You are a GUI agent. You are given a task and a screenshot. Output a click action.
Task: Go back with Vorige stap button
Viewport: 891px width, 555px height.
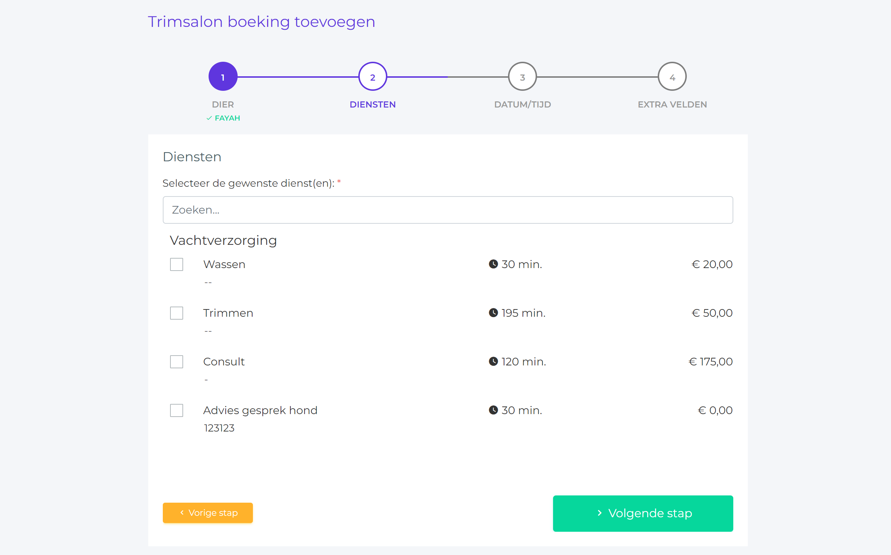(208, 513)
